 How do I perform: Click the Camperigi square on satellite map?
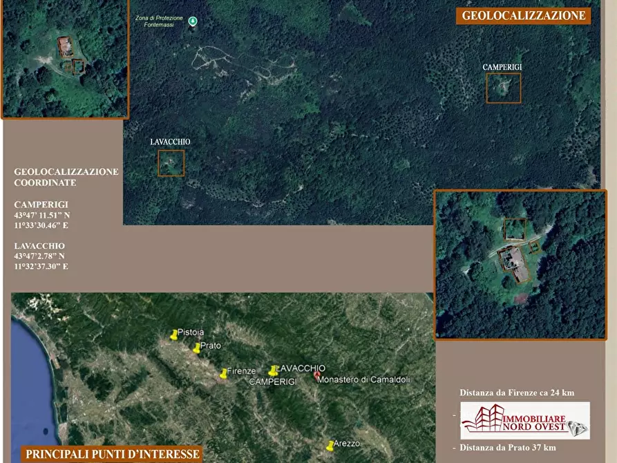click(503, 88)
